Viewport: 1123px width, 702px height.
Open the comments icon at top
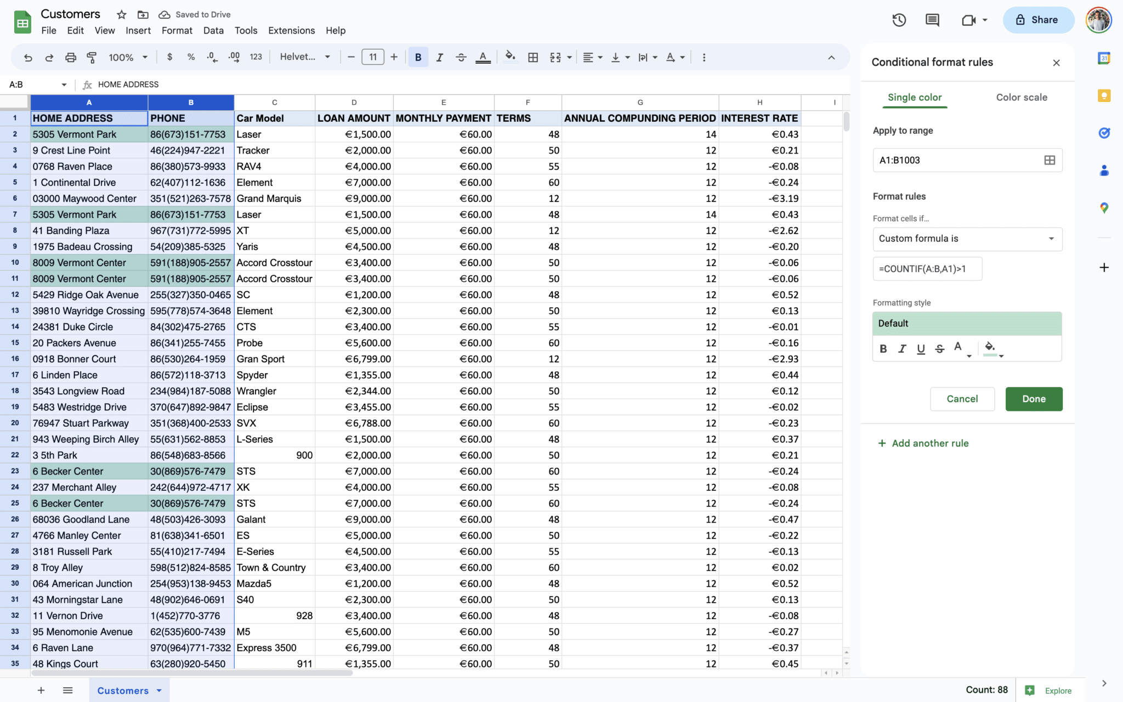[932, 20]
